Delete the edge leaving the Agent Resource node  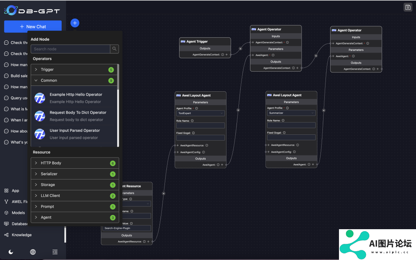tap(164, 193)
